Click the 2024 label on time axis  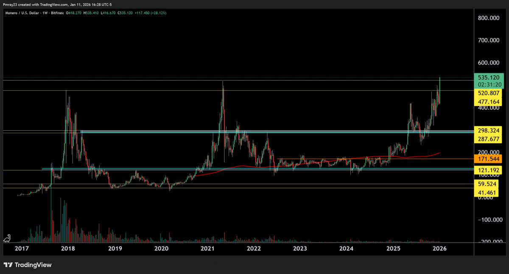346,249
